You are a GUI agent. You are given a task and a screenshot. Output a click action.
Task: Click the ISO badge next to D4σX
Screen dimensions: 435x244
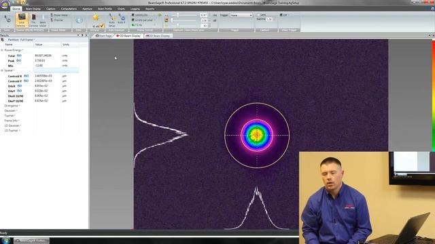click(x=20, y=86)
